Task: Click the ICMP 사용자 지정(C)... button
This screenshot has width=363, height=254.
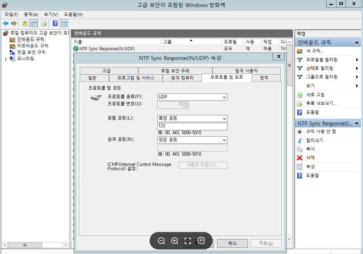Action: [x=203, y=165]
